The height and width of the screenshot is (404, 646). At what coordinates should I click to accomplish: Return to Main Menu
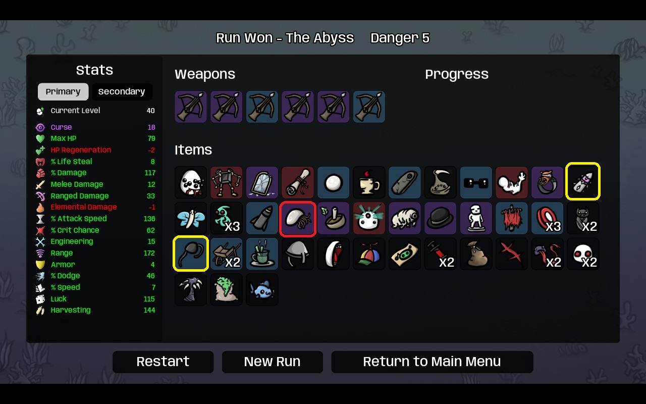tap(432, 362)
